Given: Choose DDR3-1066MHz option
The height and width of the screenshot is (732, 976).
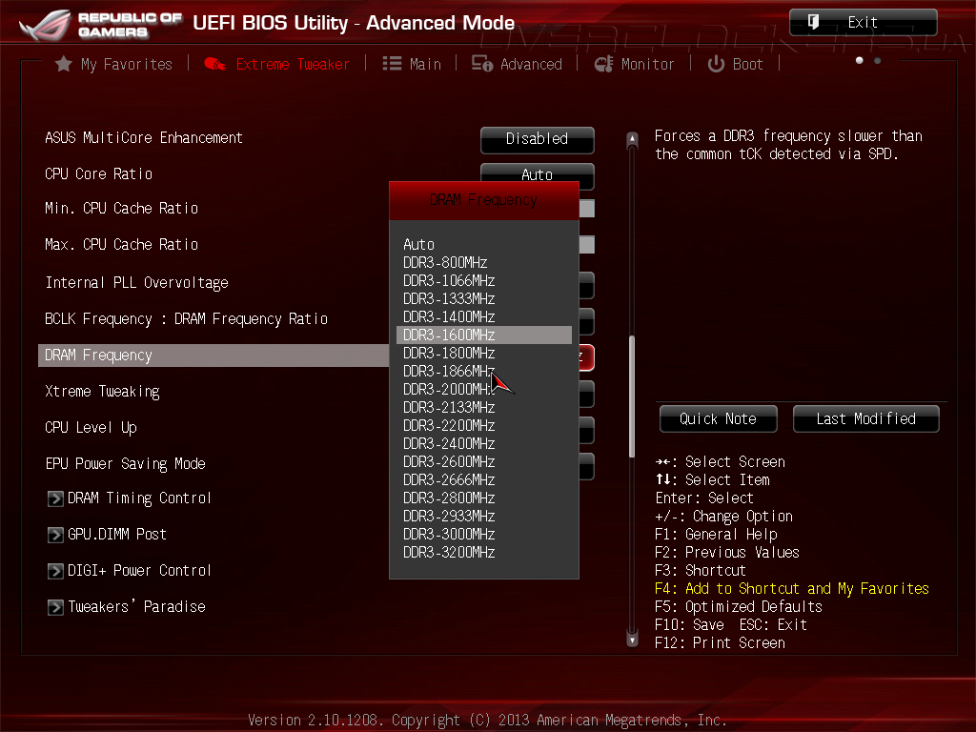Looking at the screenshot, I should coord(483,281).
